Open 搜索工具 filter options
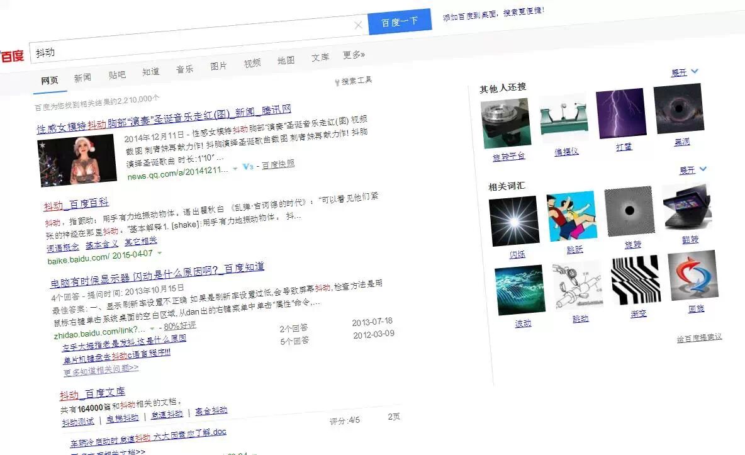 pyautogui.click(x=354, y=81)
